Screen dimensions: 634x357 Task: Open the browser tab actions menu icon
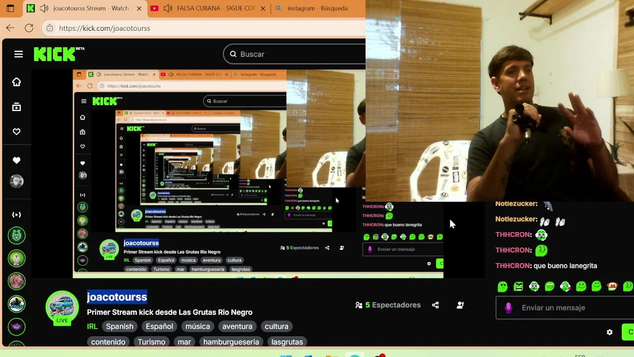10,8
